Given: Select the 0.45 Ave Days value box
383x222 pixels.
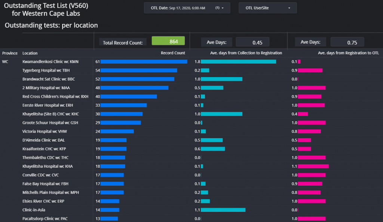Looking at the screenshot, I should point(252,42).
